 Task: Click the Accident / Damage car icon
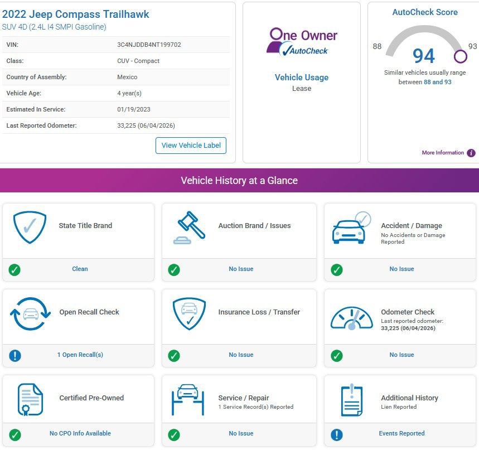point(352,228)
